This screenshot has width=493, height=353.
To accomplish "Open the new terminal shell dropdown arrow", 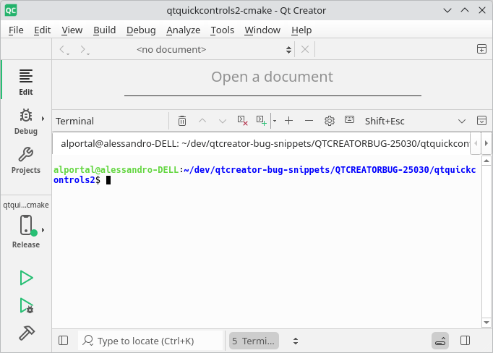I will pos(275,121).
